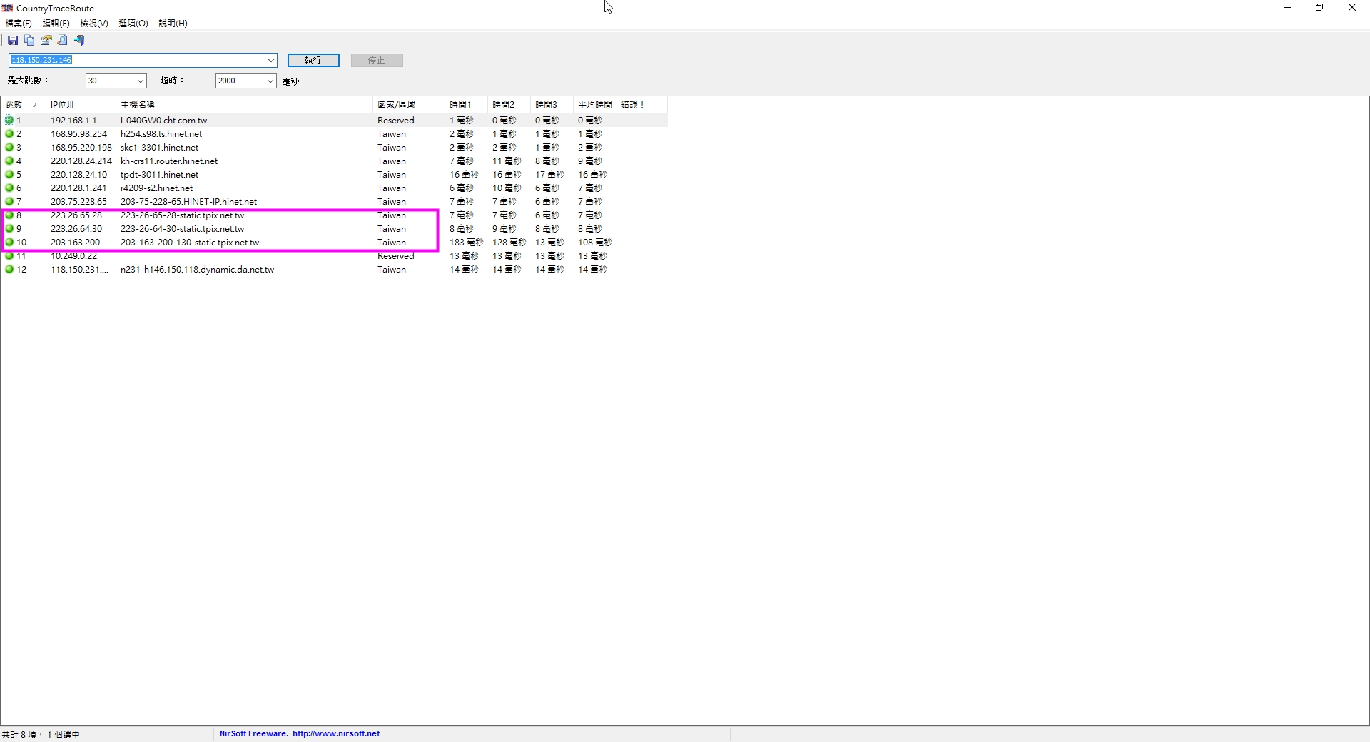Screen dimensions: 1370x742
Task: Sort by the 時間1 column header
Action: point(466,105)
